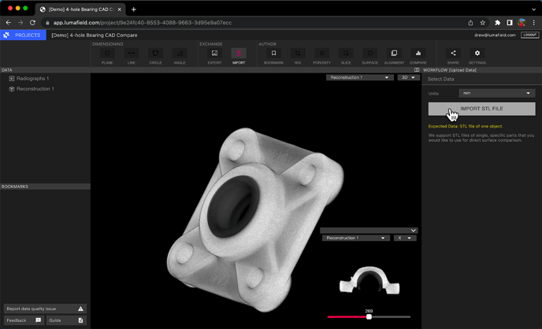
Task: Open the 3D view mode dropdown
Action: (x=407, y=78)
